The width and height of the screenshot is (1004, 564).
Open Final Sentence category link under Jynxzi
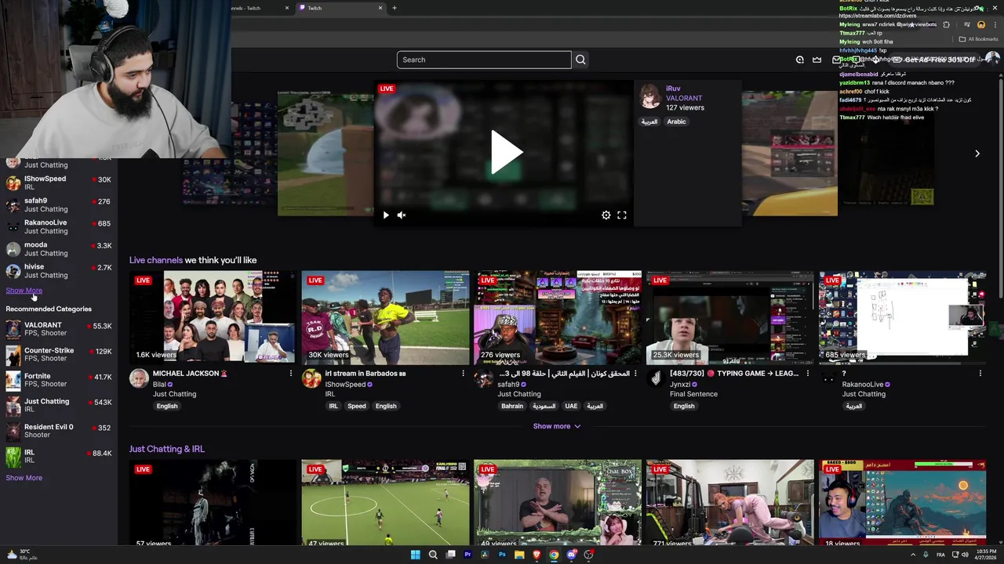[x=693, y=394]
